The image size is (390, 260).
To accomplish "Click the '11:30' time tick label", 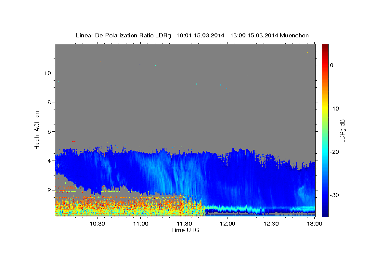I will 184,224.
